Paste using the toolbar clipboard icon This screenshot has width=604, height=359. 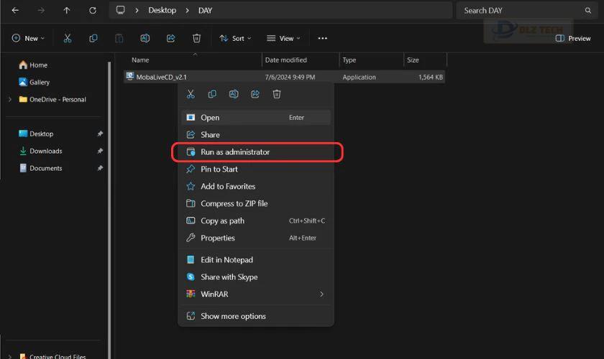point(119,38)
